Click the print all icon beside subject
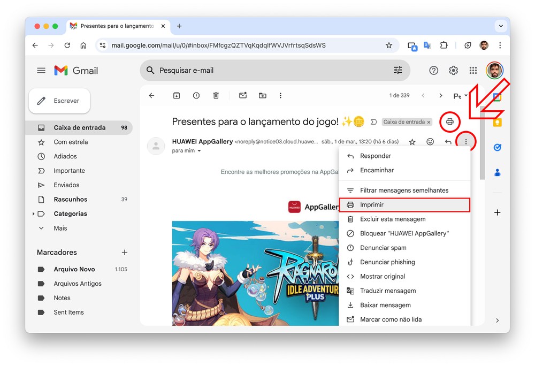535x366 pixels. pyautogui.click(x=449, y=122)
